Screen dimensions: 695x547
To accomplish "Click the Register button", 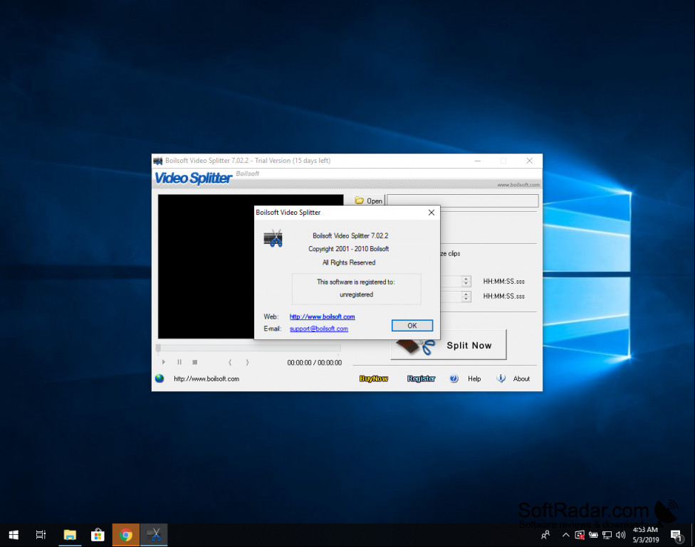I will pyautogui.click(x=421, y=378).
